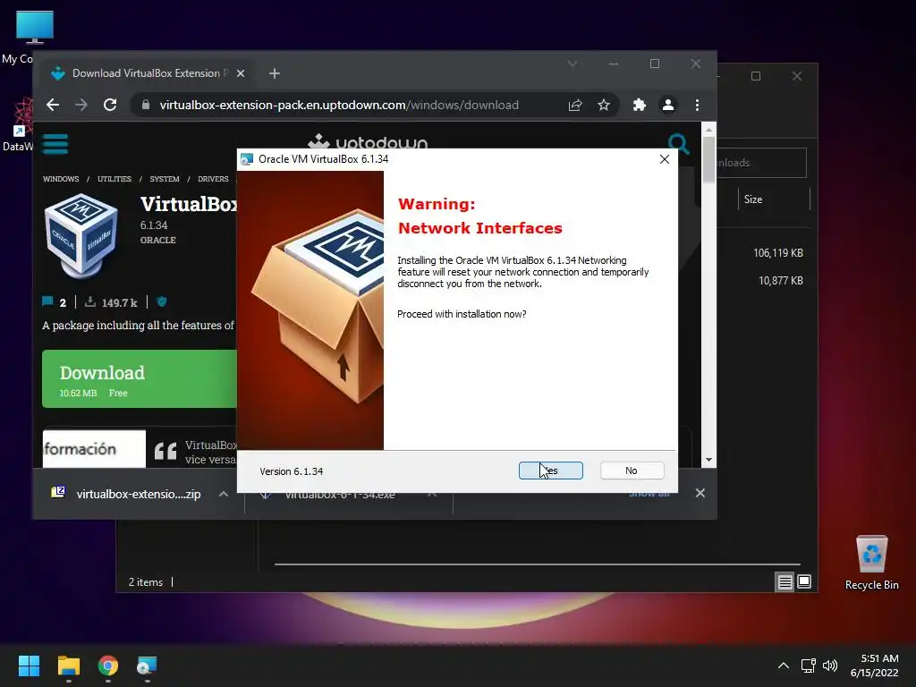Viewport: 916px width, 687px height.
Task: Reload the Uptodown page
Action: (110, 105)
